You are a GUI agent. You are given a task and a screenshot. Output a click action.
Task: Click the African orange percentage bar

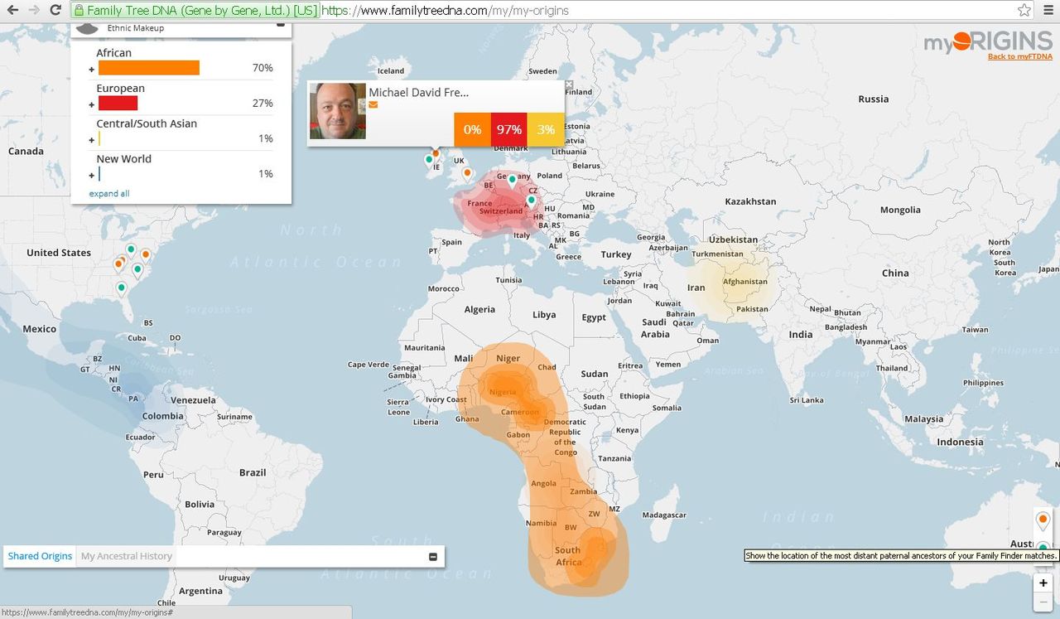(149, 68)
